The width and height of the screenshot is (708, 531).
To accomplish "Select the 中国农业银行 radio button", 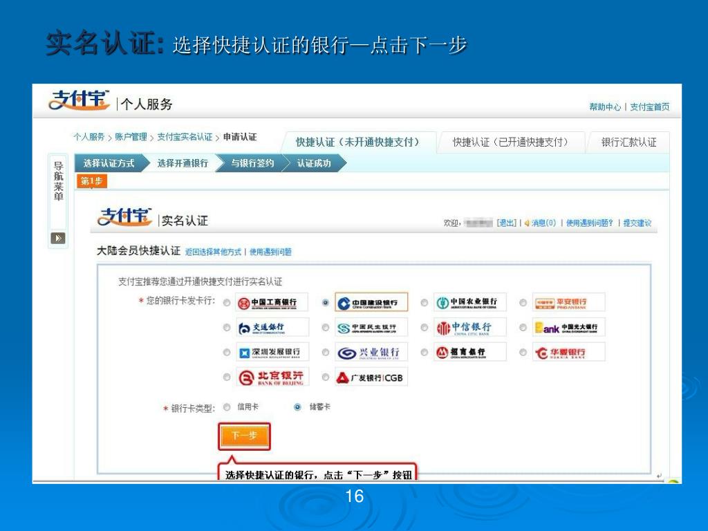I will (x=424, y=303).
